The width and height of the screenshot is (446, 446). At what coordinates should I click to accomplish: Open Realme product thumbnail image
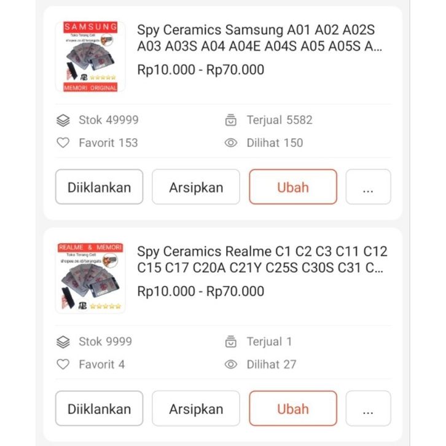click(x=90, y=278)
